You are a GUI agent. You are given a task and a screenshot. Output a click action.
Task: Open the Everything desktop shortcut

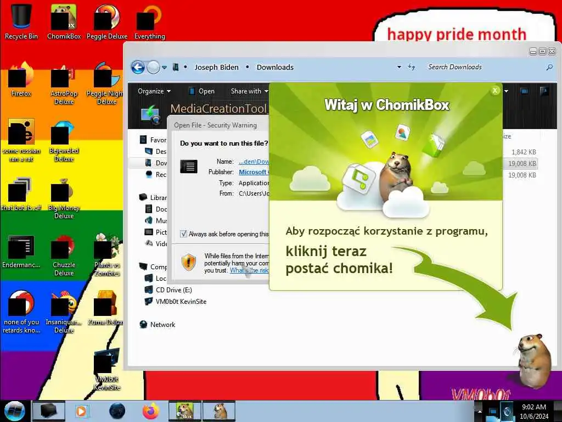click(x=149, y=20)
